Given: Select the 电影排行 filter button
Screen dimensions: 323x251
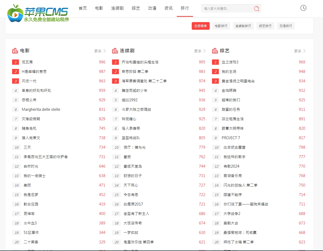Looking at the screenshot, I should tap(221, 26).
